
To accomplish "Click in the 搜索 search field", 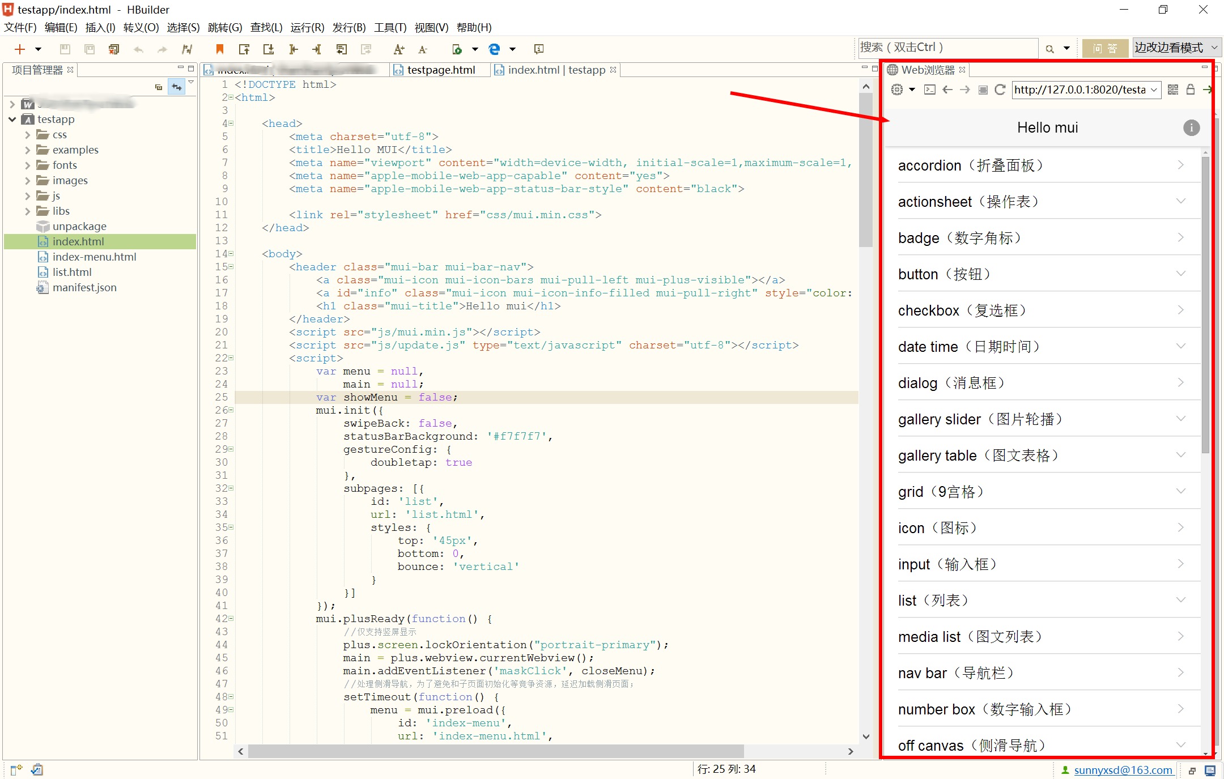I will [x=947, y=48].
